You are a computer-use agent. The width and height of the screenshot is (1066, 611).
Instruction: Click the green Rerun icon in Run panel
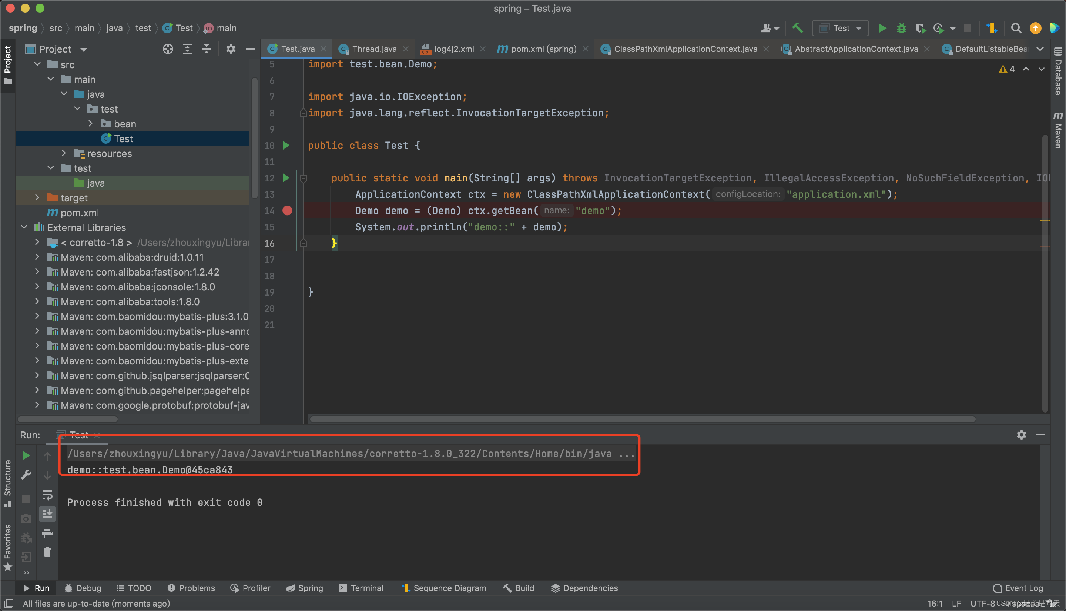click(26, 455)
